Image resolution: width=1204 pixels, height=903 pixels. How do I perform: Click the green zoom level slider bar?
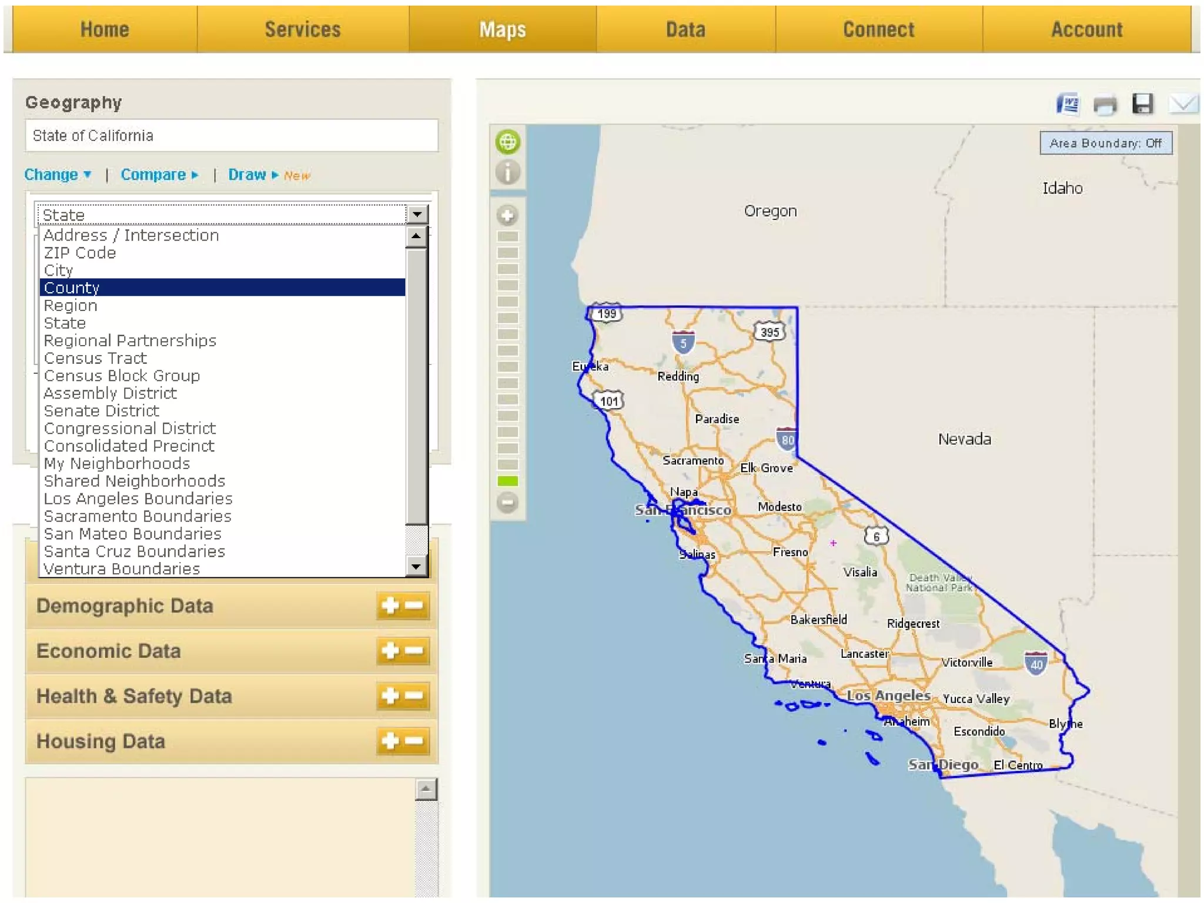pyautogui.click(x=507, y=481)
